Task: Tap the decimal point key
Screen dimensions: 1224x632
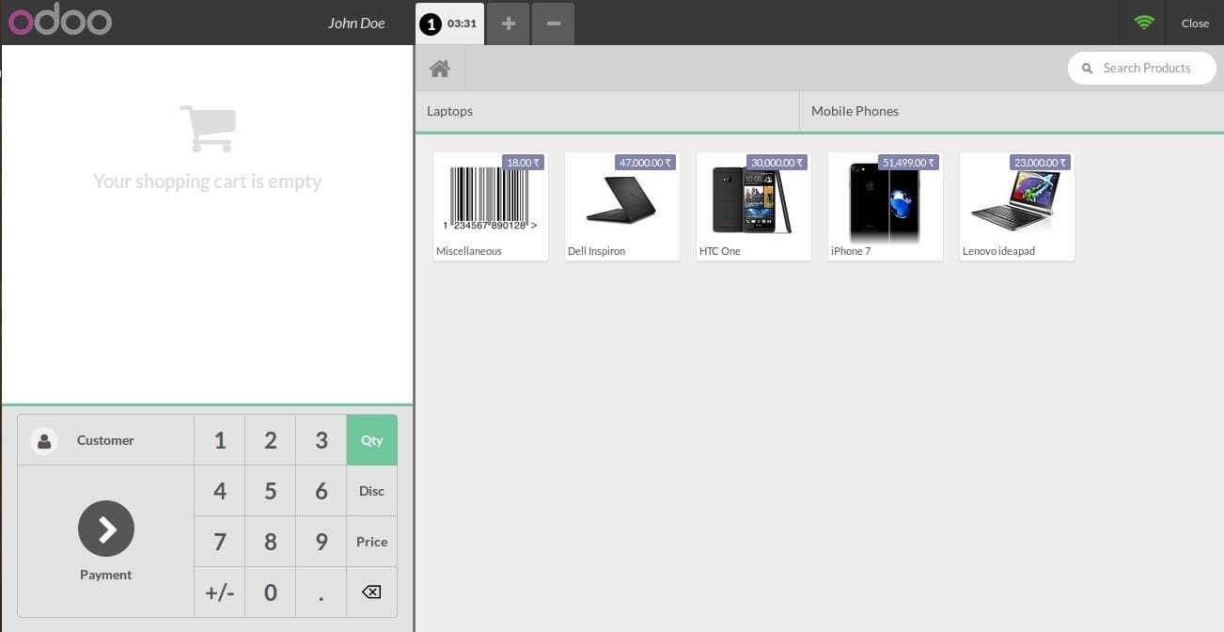Action: pos(321,592)
